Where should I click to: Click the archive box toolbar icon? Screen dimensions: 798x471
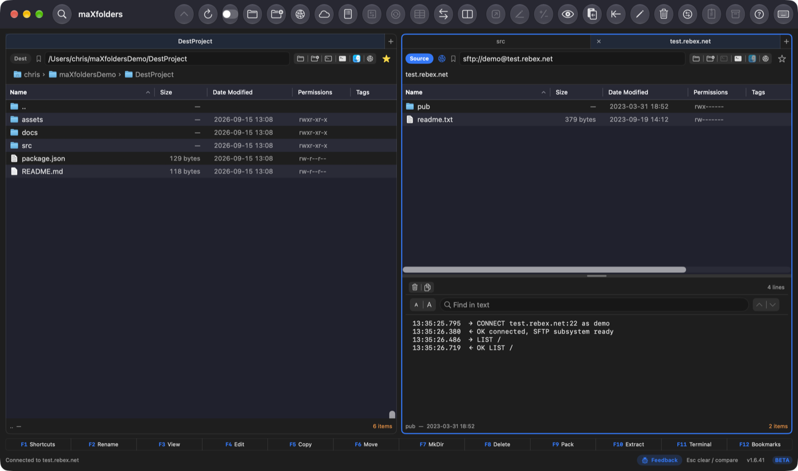click(735, 14)
